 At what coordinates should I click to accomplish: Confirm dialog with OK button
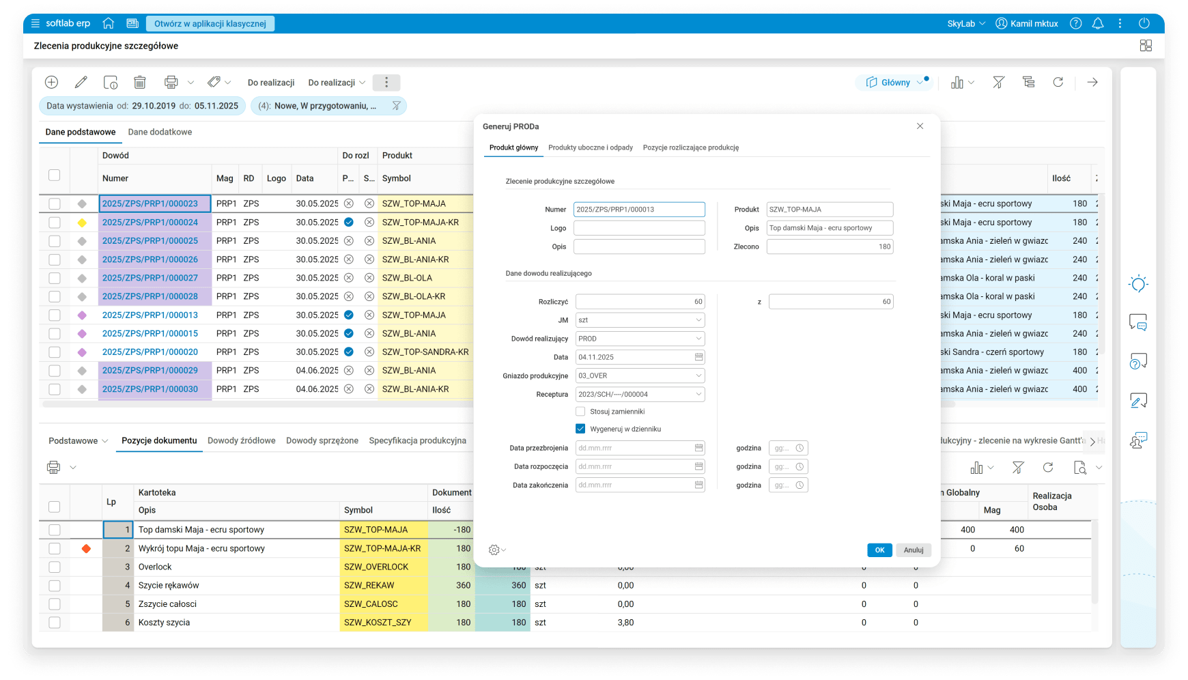[879, 550]
